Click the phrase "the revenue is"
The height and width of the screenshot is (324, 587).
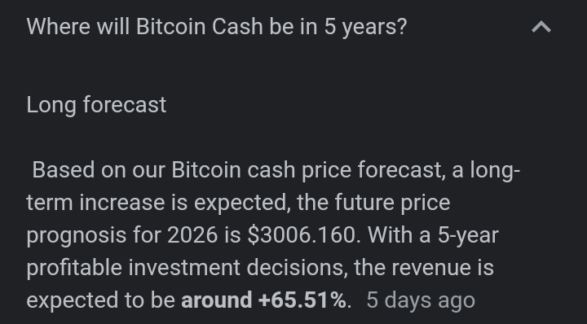point(424,268)
